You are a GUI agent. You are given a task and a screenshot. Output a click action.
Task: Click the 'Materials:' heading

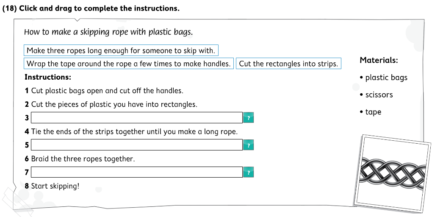pyautogui.click(x=379, y=60)
